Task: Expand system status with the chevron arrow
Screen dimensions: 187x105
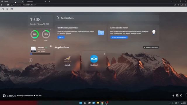Action: tap(51, 30)
